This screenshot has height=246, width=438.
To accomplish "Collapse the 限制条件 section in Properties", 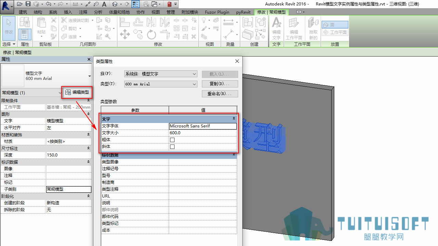I will pyautogui.click(x=88, y=100).
